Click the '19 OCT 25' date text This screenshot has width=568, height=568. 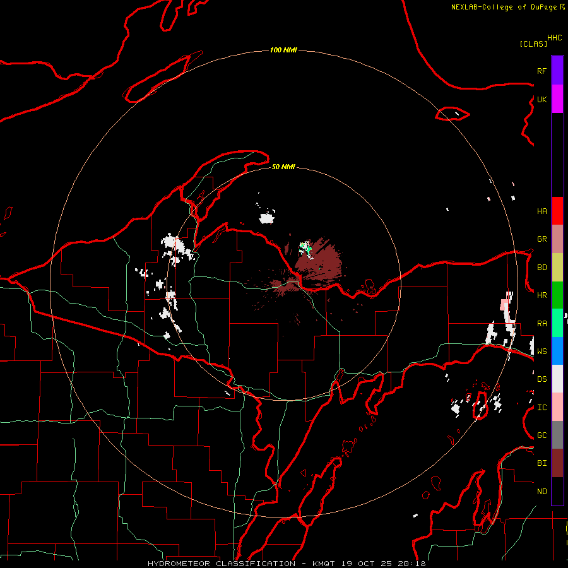pos(365,564)
